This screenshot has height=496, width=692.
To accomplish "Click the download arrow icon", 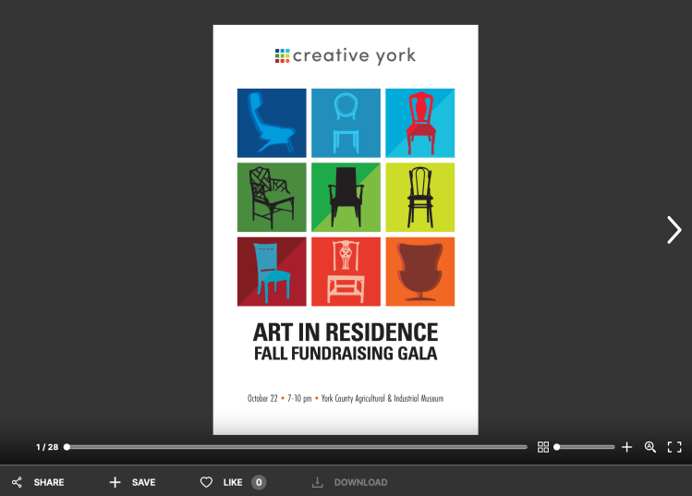I will [x=318, y=482].
